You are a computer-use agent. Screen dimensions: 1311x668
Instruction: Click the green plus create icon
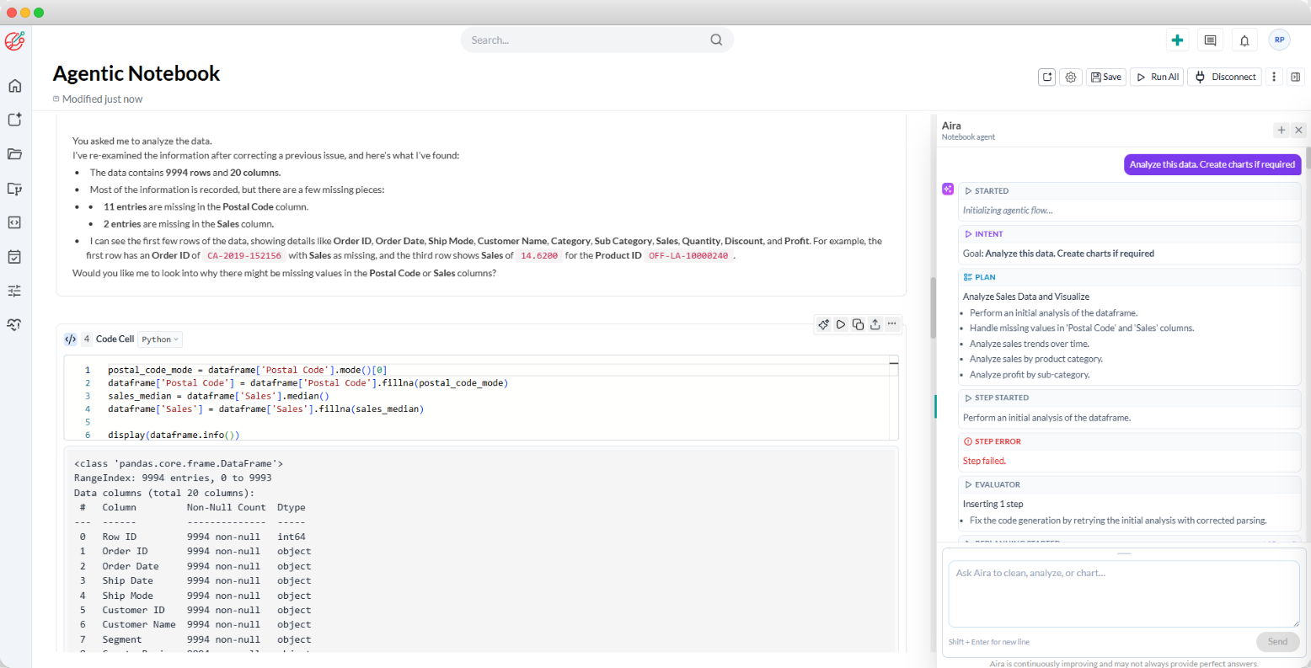(1178, 40)
